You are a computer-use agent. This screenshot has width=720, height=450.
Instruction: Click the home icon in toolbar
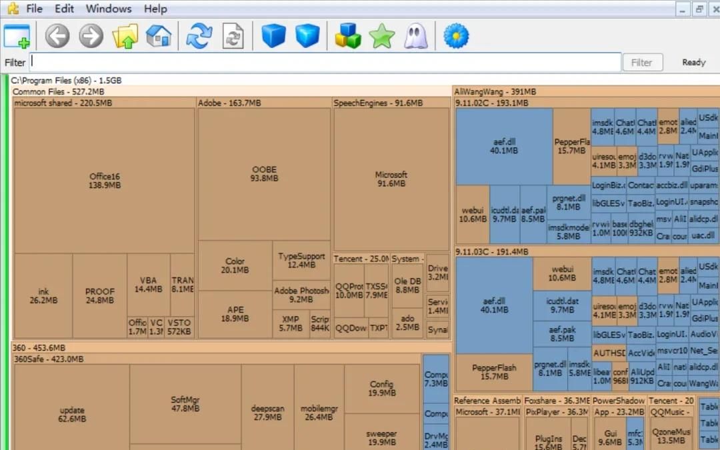(159, 36)
